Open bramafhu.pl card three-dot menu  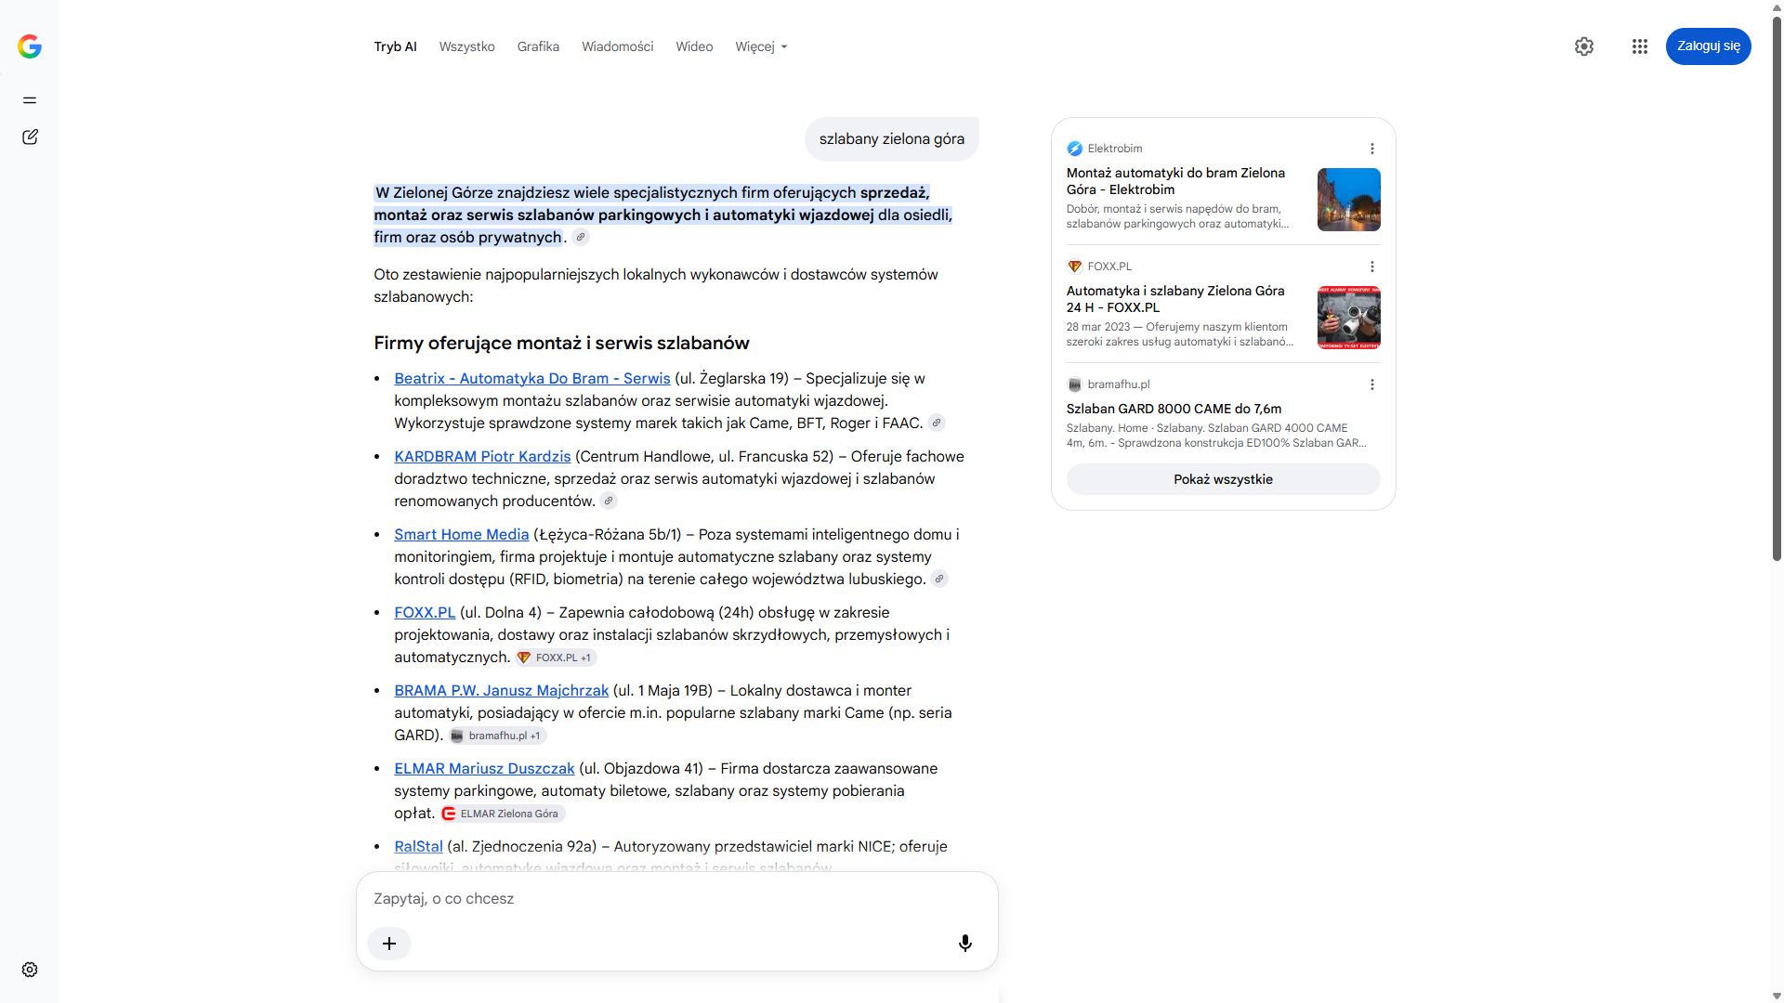click(x=1371, y=384)
